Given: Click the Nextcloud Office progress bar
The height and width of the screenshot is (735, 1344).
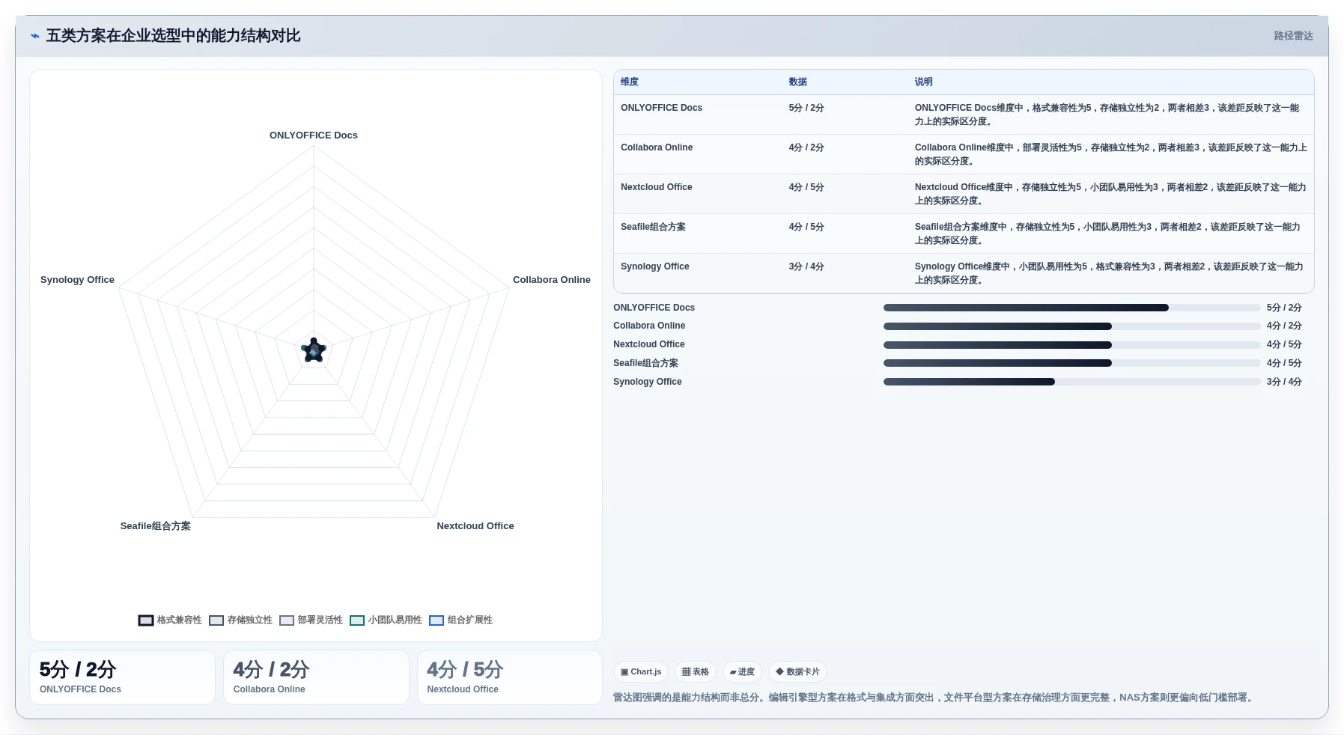Looking at the screenshot, I should (x=1071, y=345).
